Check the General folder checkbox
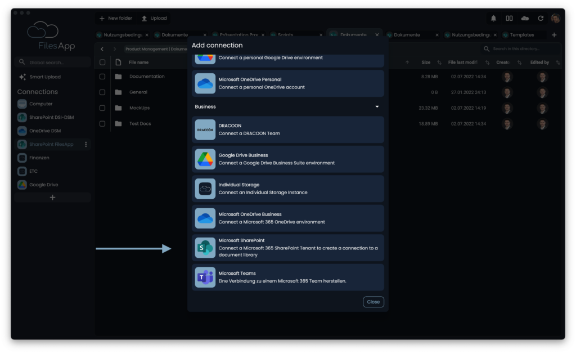This screenshot has width=576, height=353. [x=102, y=92]
